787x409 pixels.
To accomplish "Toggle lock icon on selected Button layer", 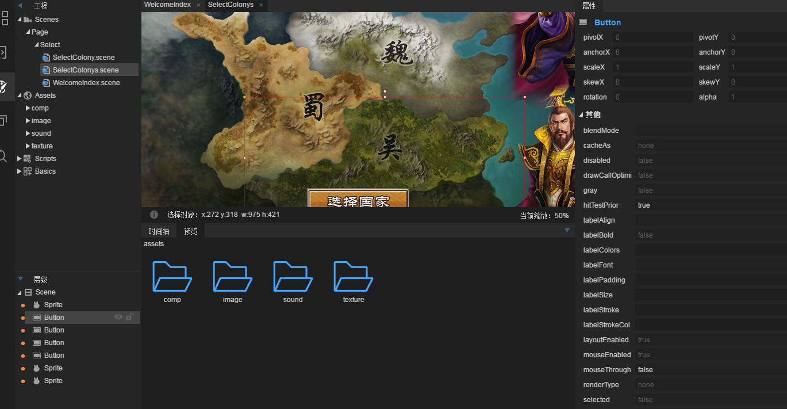I will (x=130, y=317).
